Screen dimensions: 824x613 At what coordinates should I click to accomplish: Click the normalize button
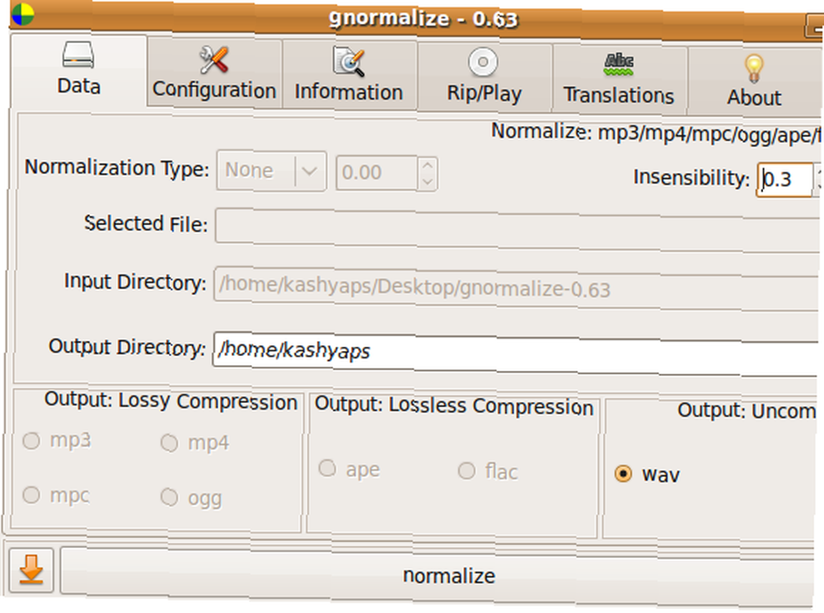[x=438, y=575]
